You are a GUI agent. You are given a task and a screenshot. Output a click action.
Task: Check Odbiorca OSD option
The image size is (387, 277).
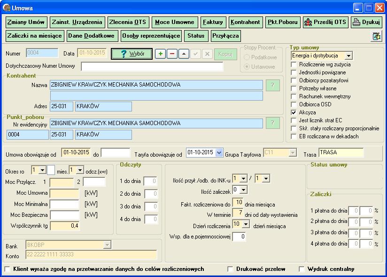click(x=294, y=104)
